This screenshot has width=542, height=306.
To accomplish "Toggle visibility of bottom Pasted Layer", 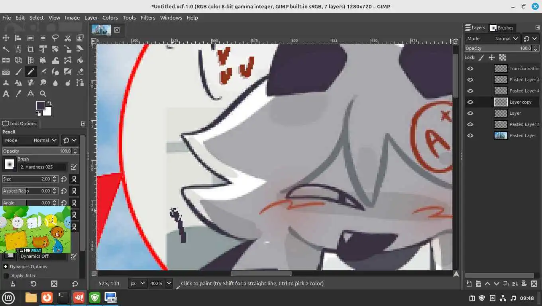I will coord(470,135).
